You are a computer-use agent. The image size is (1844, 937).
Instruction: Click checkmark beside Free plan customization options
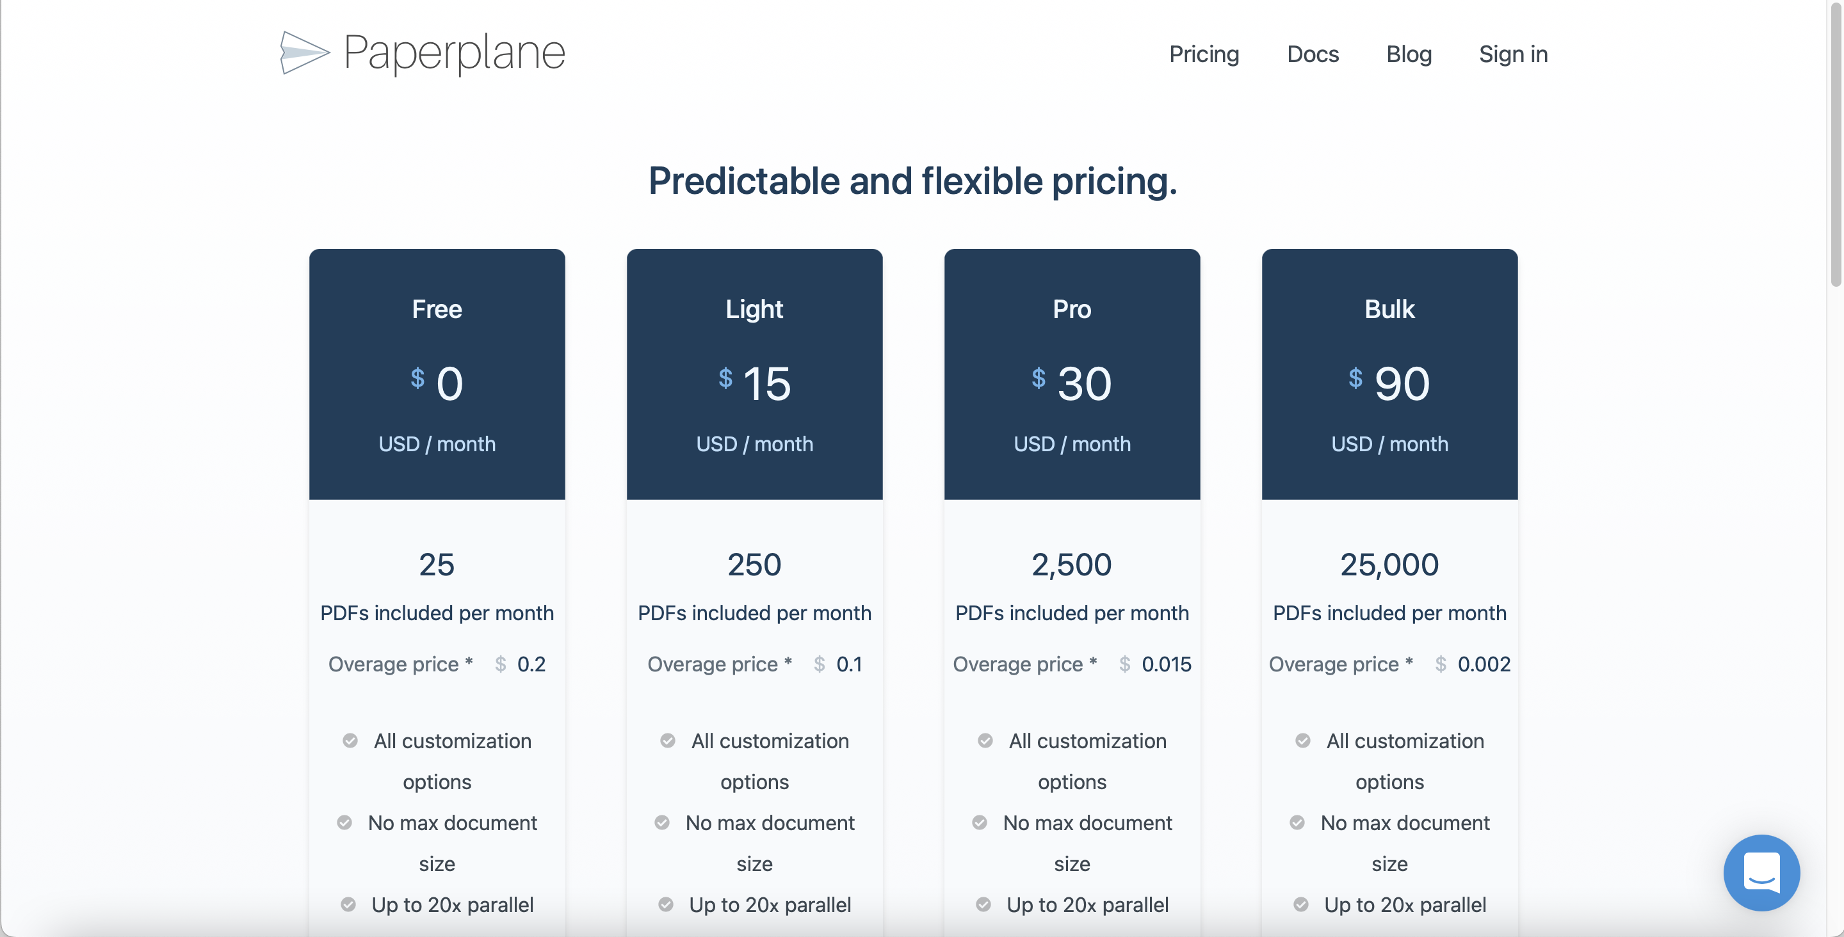point(350,740)
